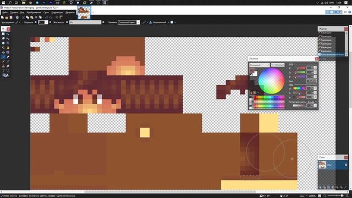Increase brush width with Ширина plus button

[x=50, y=22]
